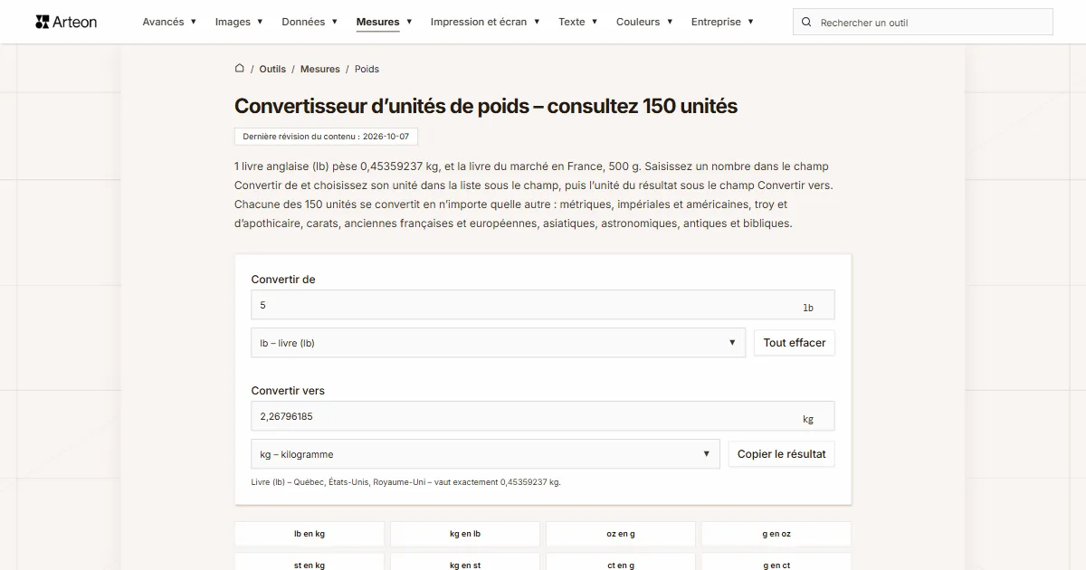Image resolution: width=1086 pixels, height=570 pixels.
Task: Open the Images menu
Action: 239,22
